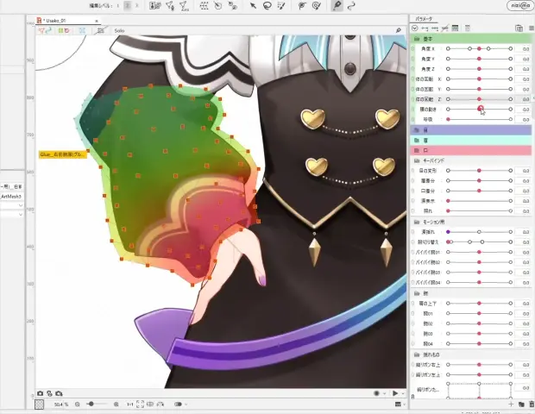535x414 pixels.
Task: Expand the purple parameter group folder
Action: [x=417, y=130]
